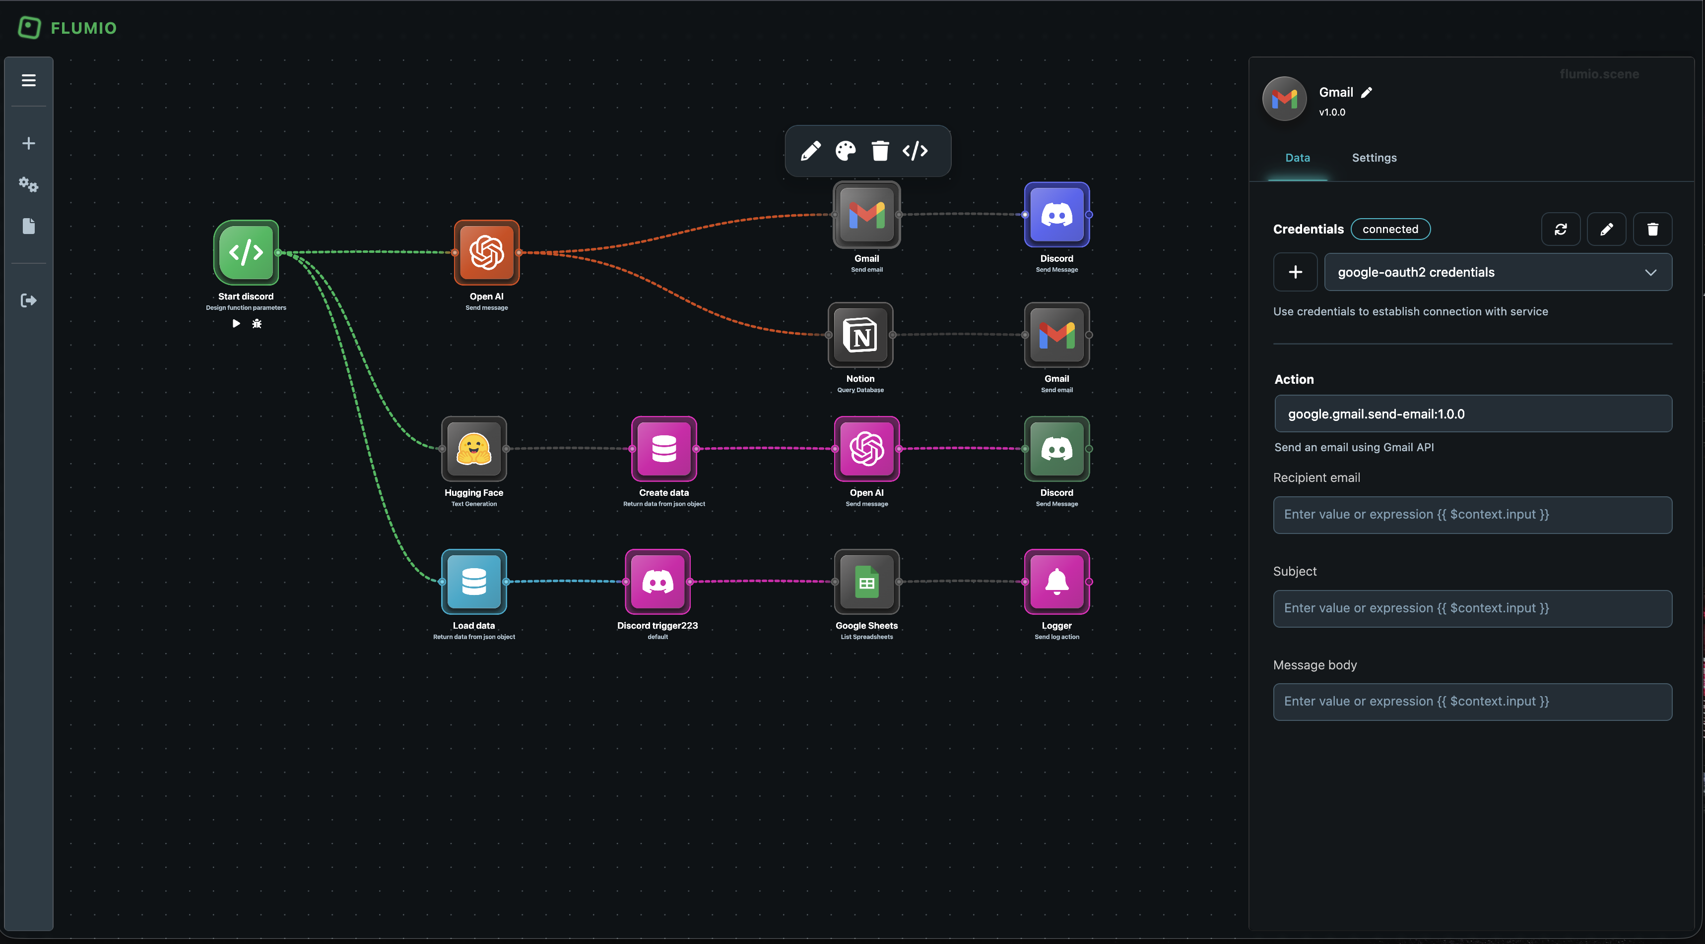
Task: Delete the selected node using the trash icon
Action: pos(880,150)
